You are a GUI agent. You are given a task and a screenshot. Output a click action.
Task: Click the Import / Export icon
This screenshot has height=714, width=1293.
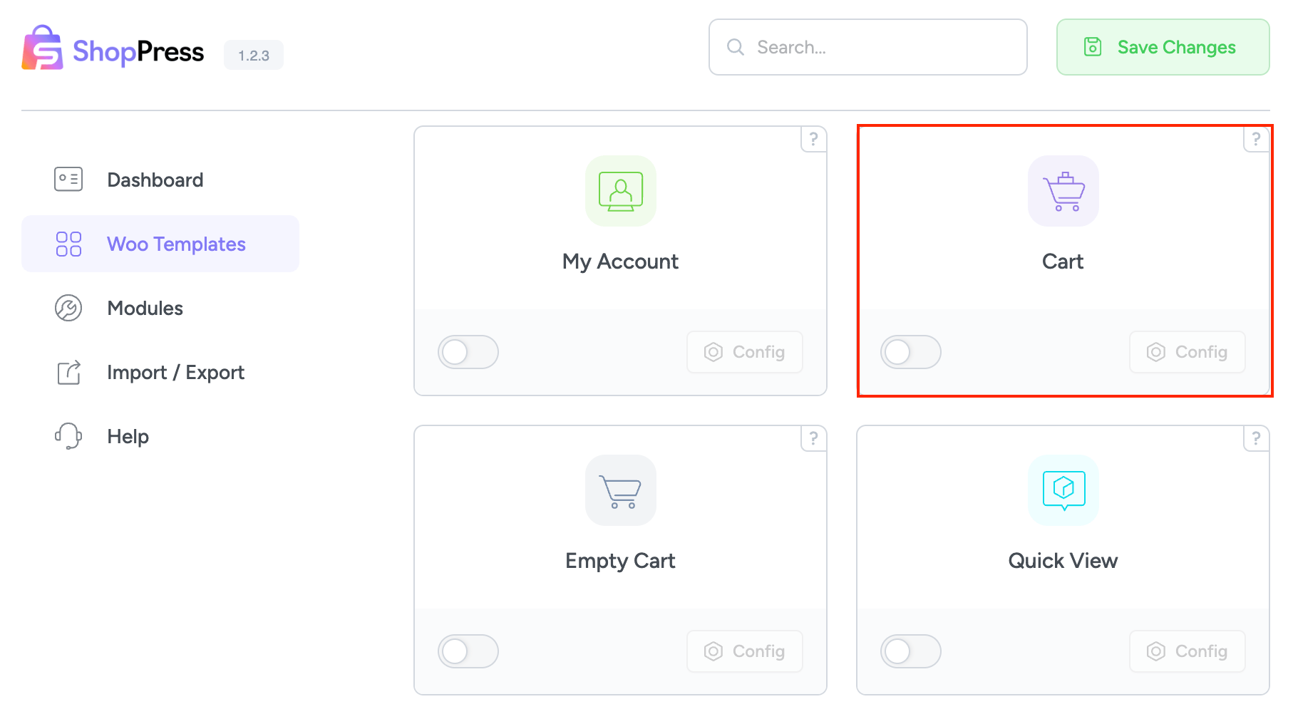pyautogui.click(x=68, y=372)
